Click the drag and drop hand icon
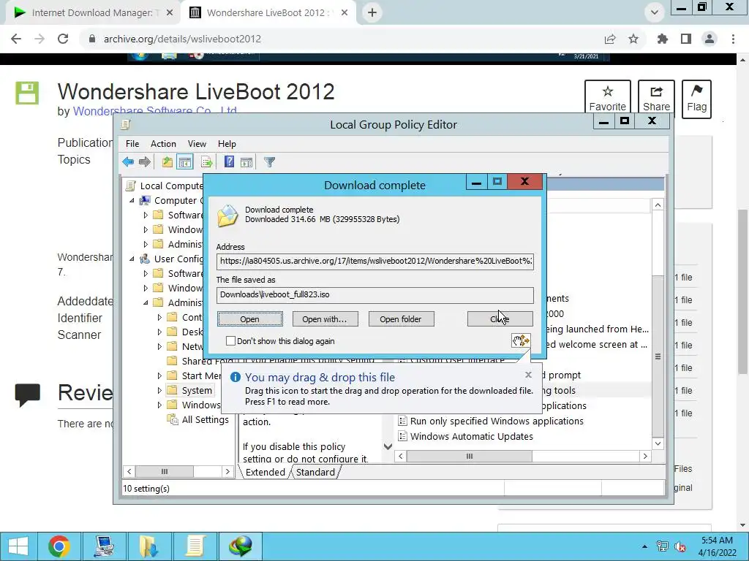The height and width of the screenshot is (561, 749). (x=521, y=340)
